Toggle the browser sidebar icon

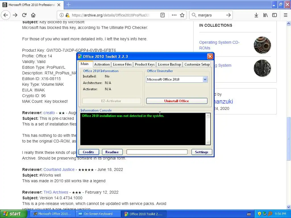click(x=275, y=15)
